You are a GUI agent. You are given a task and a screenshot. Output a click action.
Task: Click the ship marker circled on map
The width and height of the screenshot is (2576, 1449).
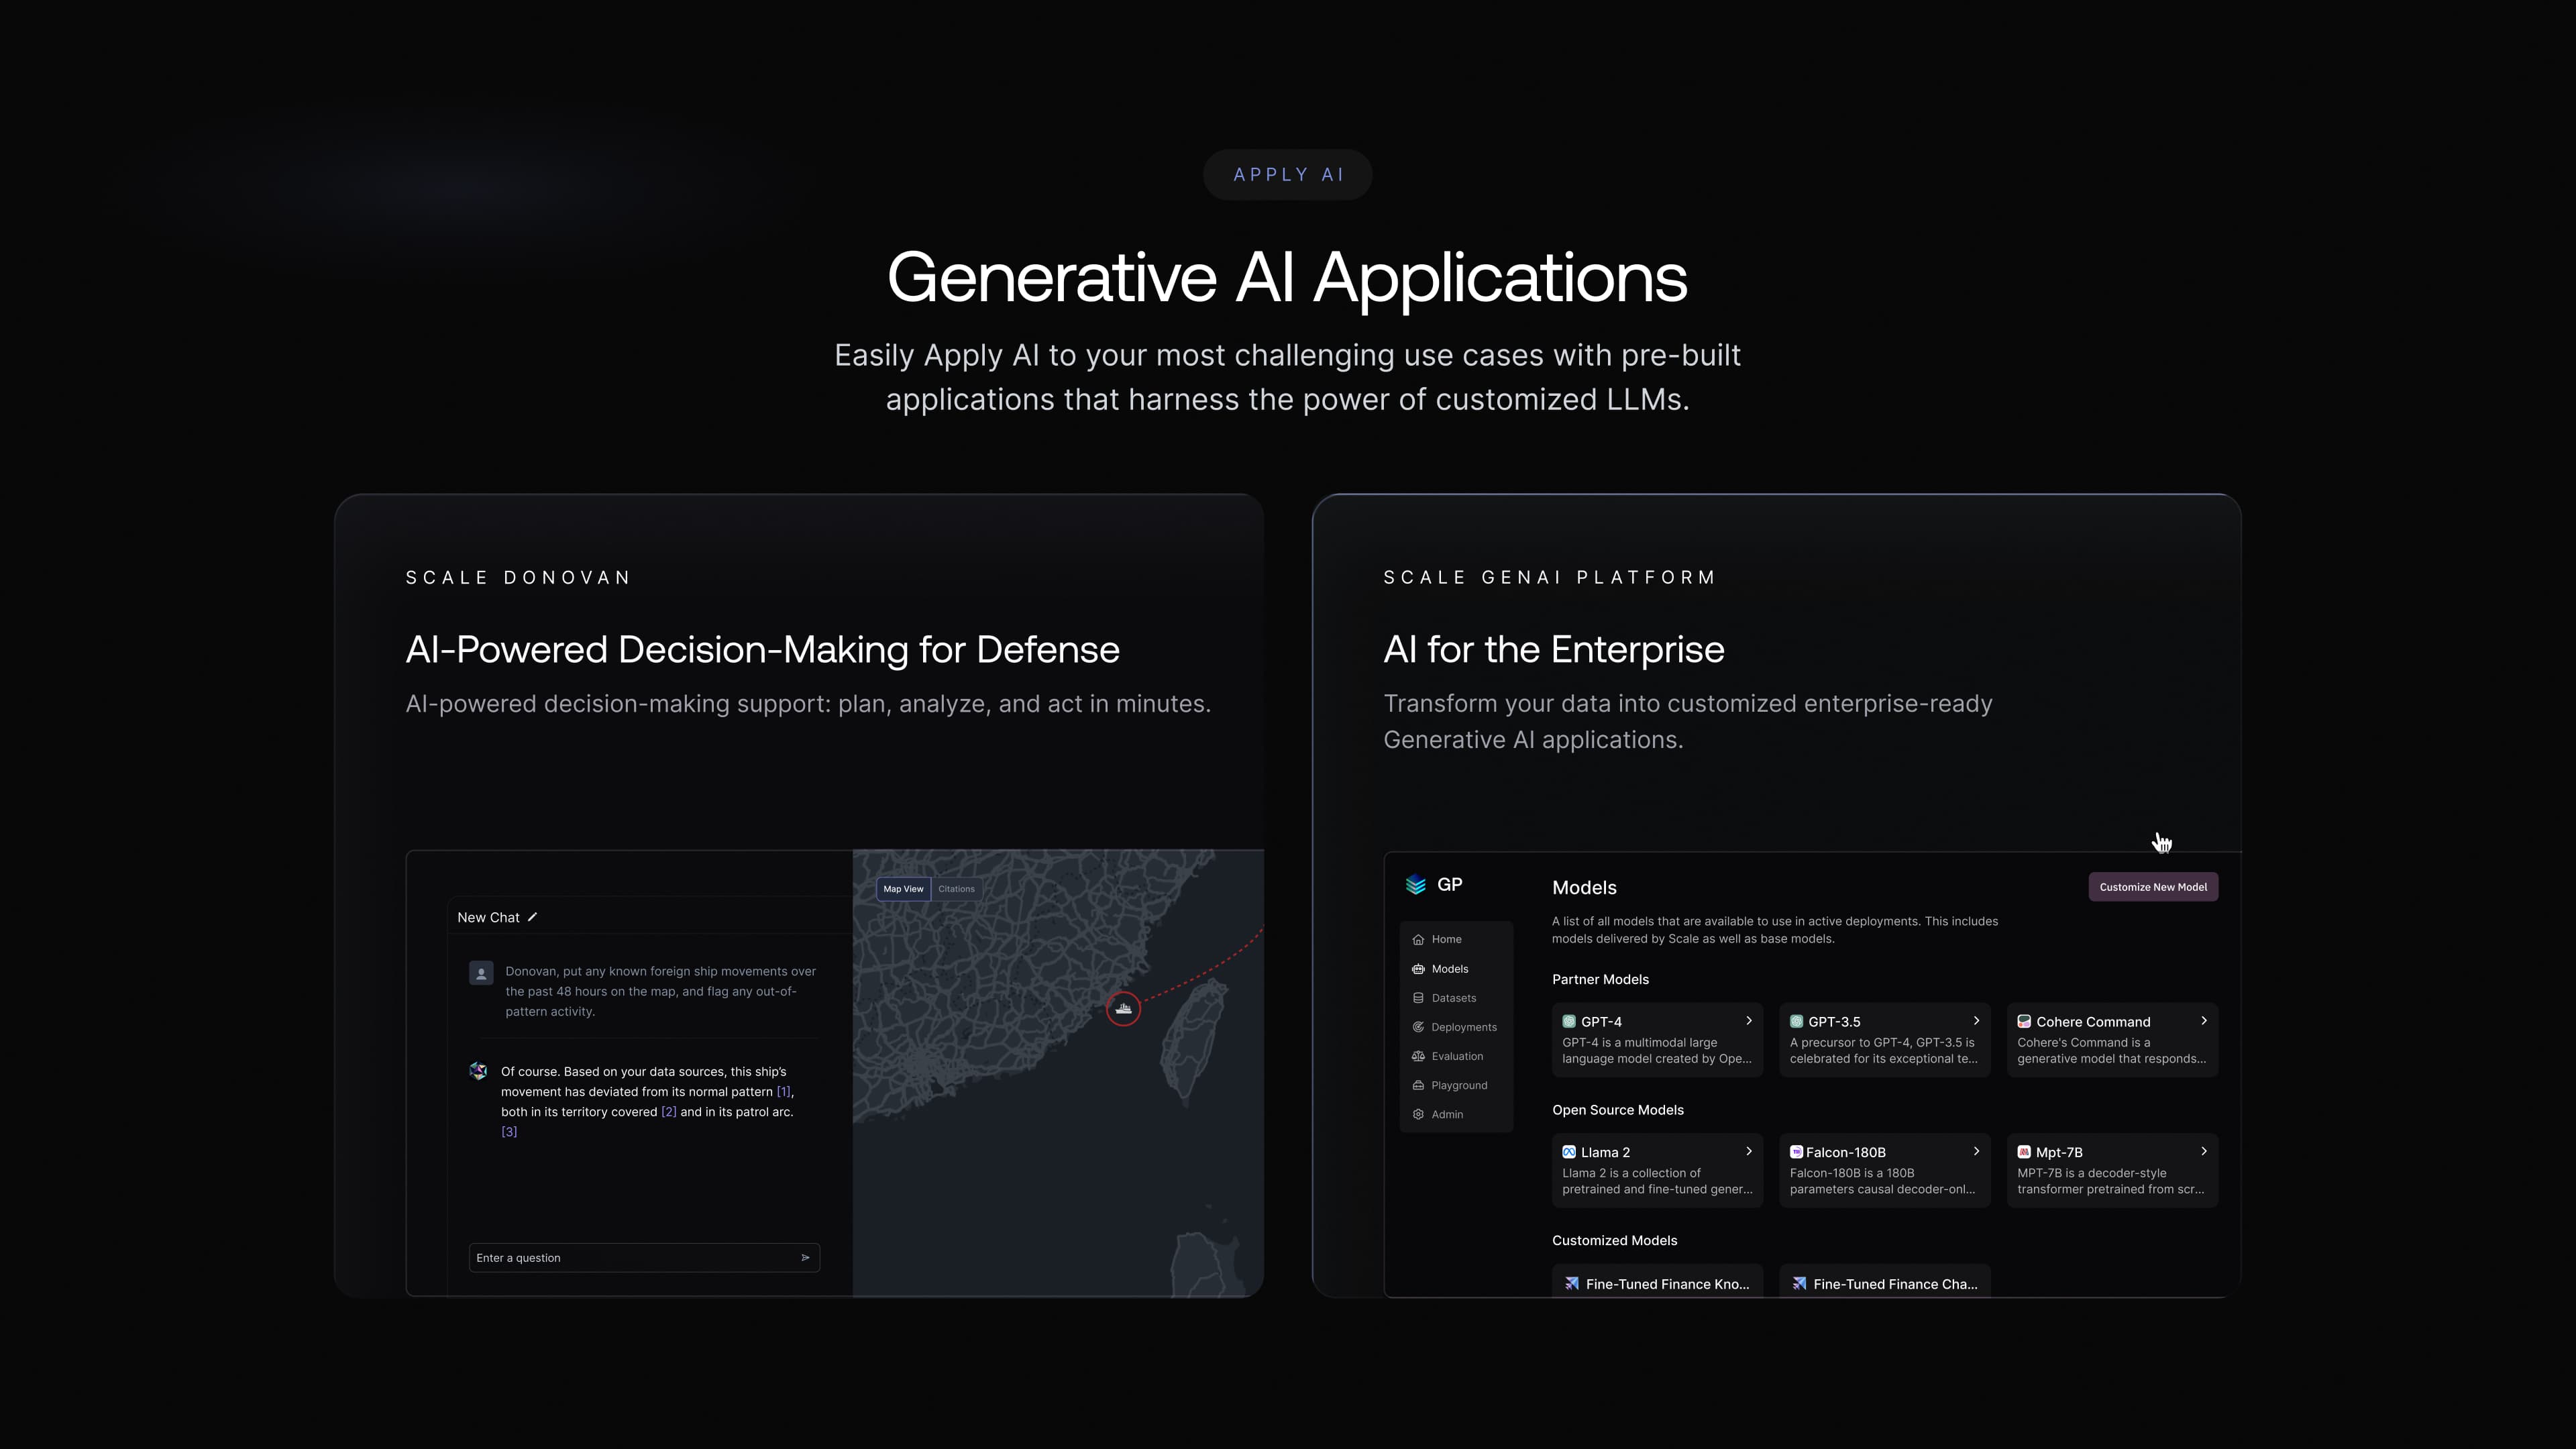coord(1123,1009)
